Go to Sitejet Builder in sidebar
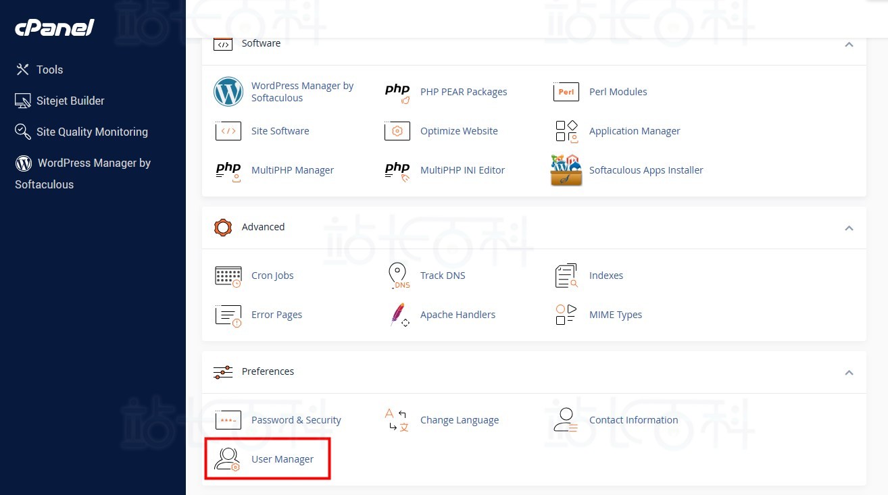Viewport: 888px width, 495px height. tap(70, 101)
